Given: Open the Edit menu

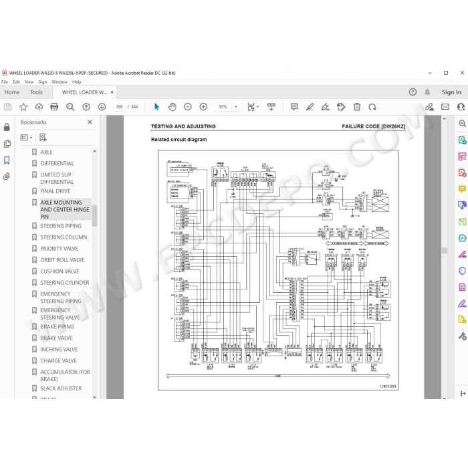Looking at the screenshot, I should click(x=16, y=82).
